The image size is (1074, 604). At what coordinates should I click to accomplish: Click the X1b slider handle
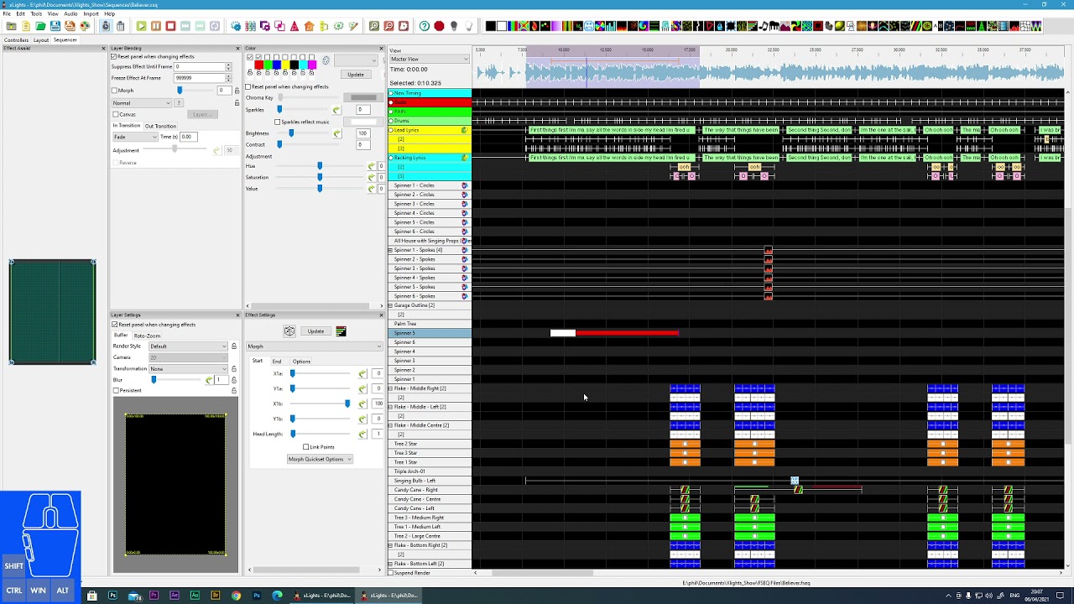347,404
